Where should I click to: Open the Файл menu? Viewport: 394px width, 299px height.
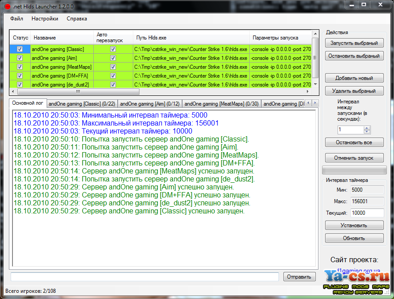tap(16, 19)
